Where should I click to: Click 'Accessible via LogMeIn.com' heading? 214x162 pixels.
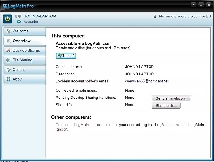coord(83,43)
